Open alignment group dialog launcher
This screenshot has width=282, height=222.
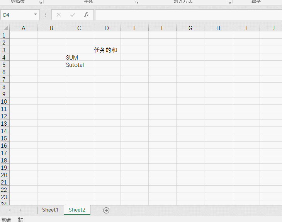tap(229, 2)
